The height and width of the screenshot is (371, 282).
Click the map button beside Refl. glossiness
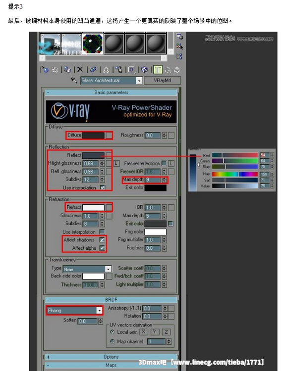(109, 172)
